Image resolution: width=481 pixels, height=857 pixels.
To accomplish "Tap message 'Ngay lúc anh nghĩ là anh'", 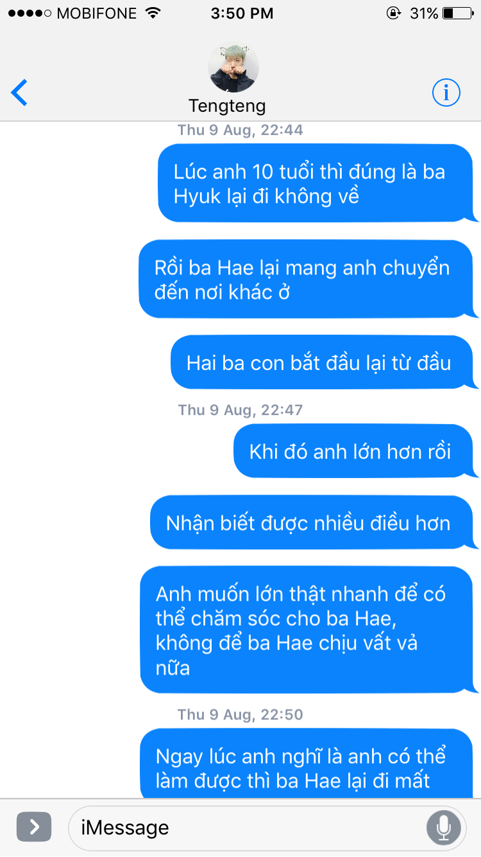I will [309, 764].
